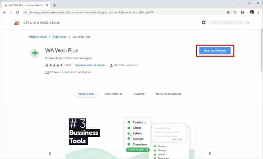Show next screenshot with right chevron
Viewport: 263px width, 159px height.
pos(210,153)
